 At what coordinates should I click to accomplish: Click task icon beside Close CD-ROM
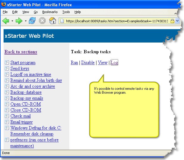pos(7,110)
